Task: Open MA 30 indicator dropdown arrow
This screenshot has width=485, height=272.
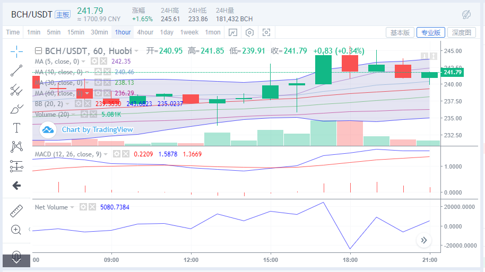Action: coord(87,83)
